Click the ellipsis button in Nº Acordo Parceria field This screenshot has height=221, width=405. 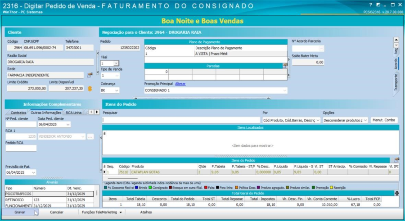click(321, 48)
